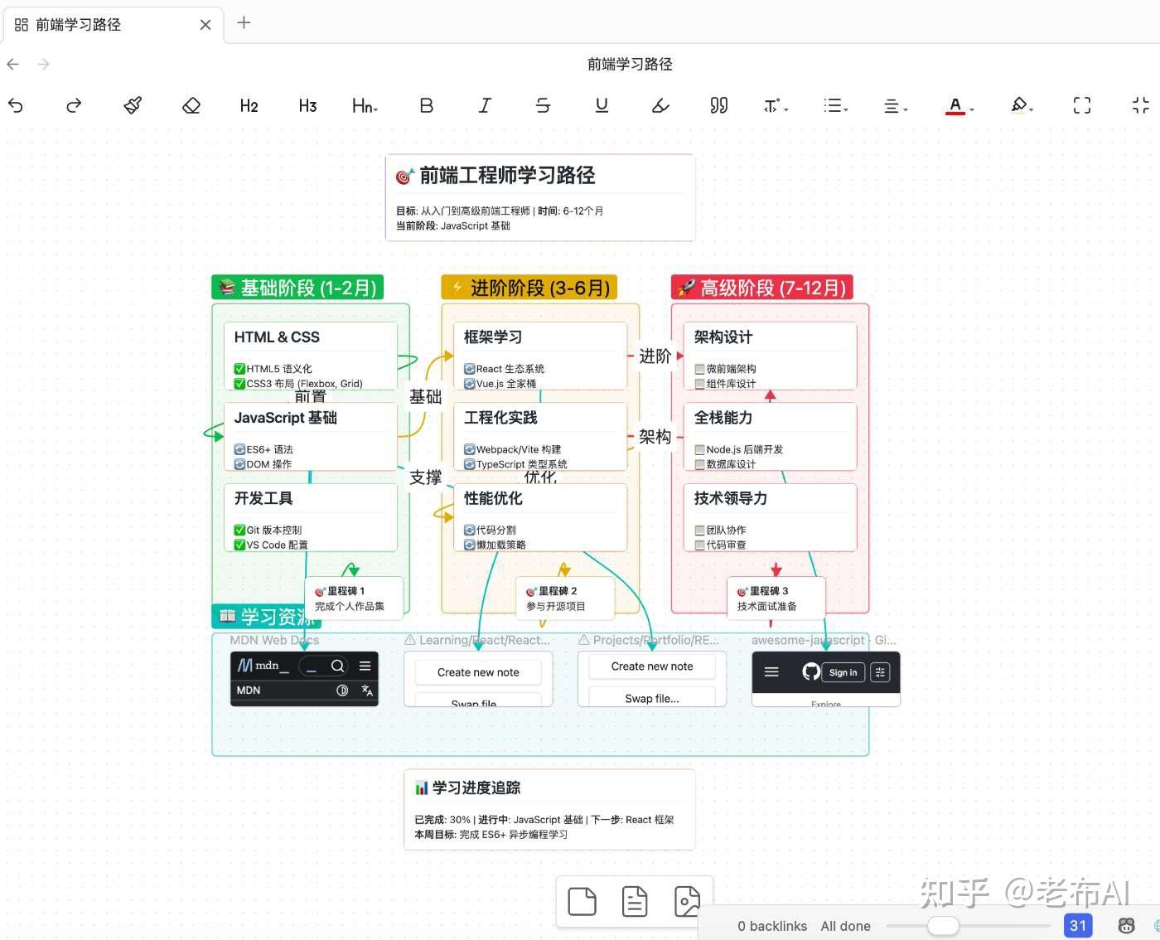Select the format painter brush tool

pyautogui.click(x=133, y=105)
